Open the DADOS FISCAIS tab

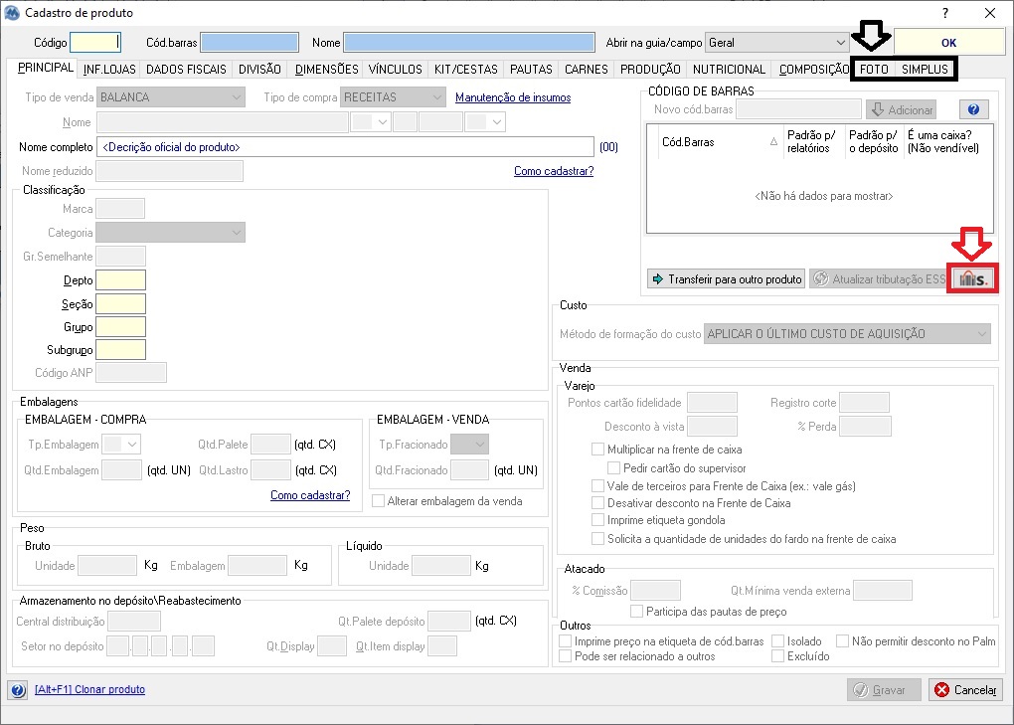pyautogui.click(x=186, y=70)
